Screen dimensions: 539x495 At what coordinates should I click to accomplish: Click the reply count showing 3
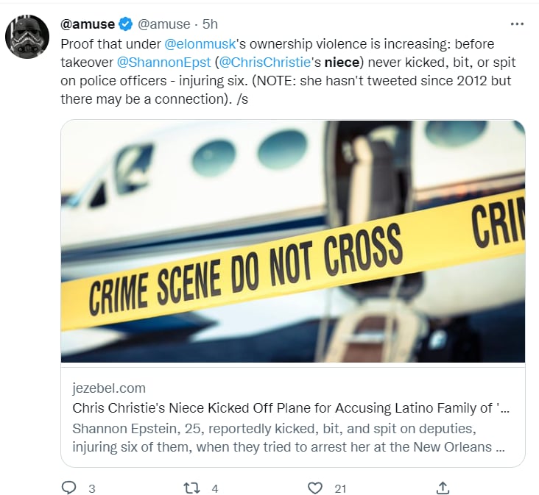pyautogui.click(x=92, y=489)
